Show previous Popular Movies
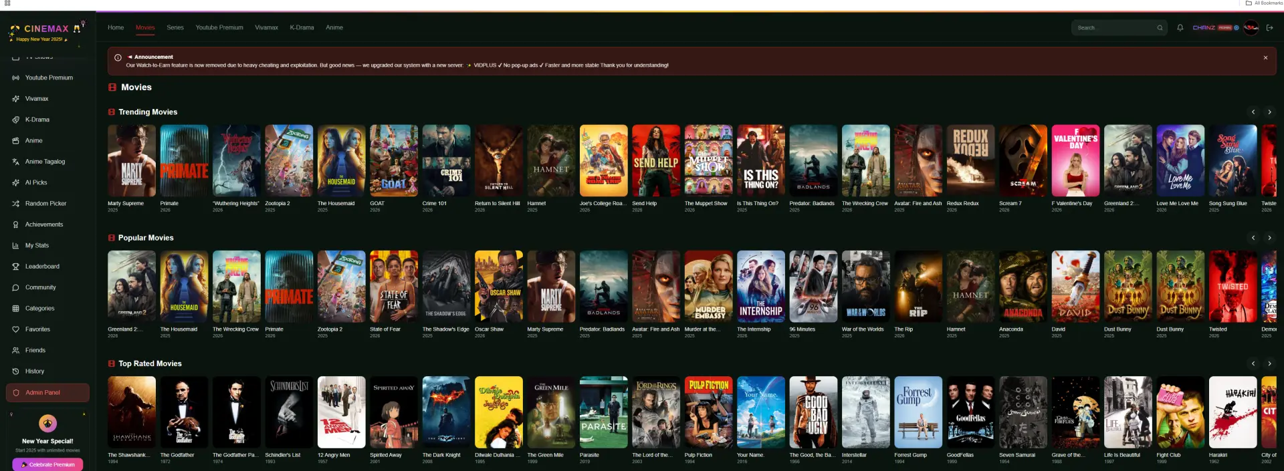The width and height of the screenshot is (1284, 471). point(1253,238)
